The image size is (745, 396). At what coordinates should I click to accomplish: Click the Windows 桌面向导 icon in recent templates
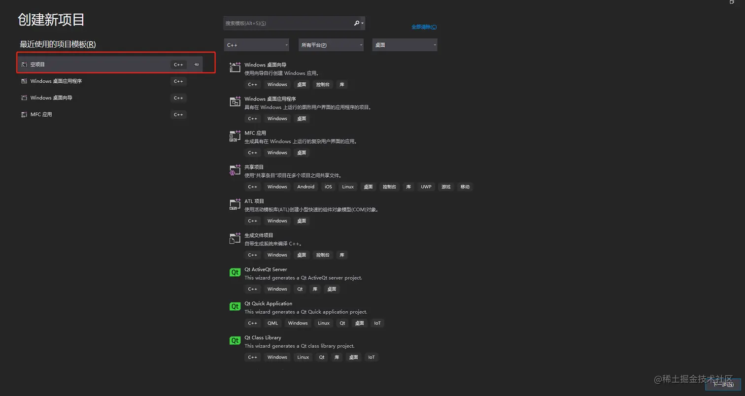point(24,98)
